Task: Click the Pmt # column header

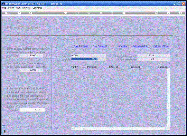Action: point(75,67)
